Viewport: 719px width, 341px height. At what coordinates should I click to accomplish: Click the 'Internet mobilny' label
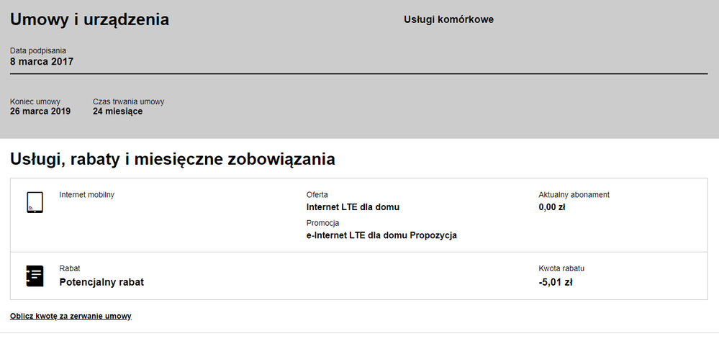click(x=86, y=195)
